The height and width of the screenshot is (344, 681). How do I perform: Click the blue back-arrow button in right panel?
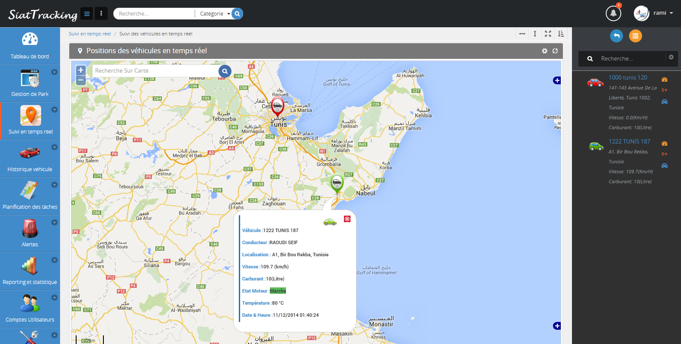617,36
